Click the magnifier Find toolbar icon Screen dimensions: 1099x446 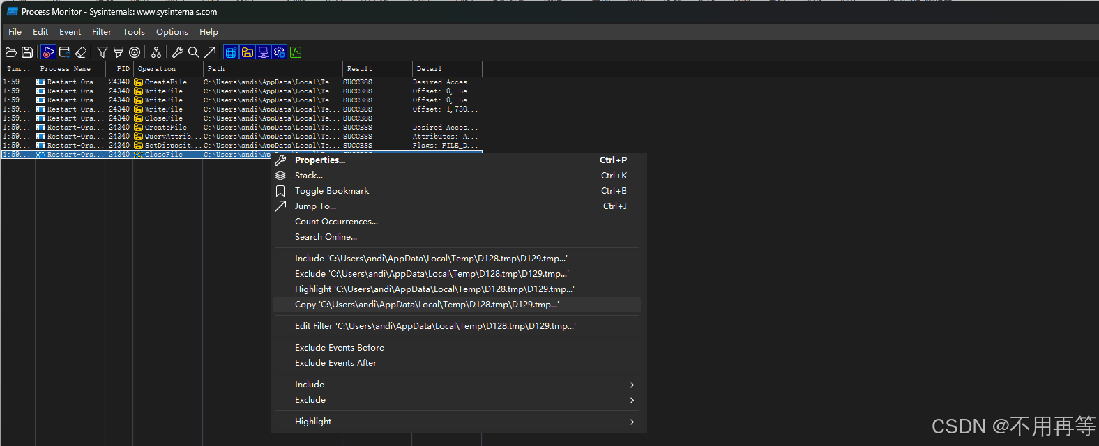tap(194, 52)
